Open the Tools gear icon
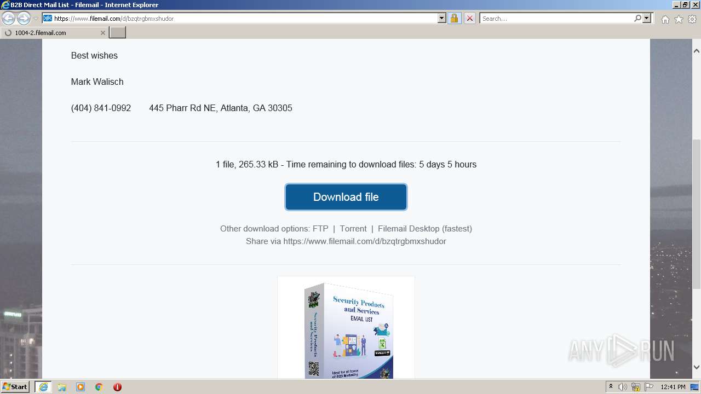This screenshot has height=394, width=701. click(692, 19)
